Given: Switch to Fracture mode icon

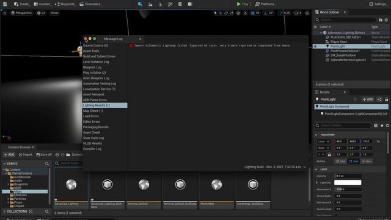Looking at the screenshot, I should pos(180,4).
